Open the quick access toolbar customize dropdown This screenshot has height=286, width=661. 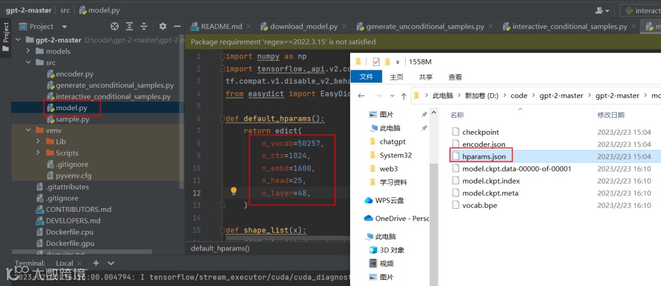pyautogui.click(x=398, y=62)
